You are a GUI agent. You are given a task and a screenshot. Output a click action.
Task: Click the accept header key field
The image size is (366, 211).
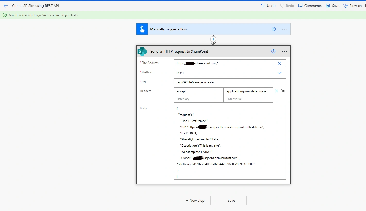198,91
